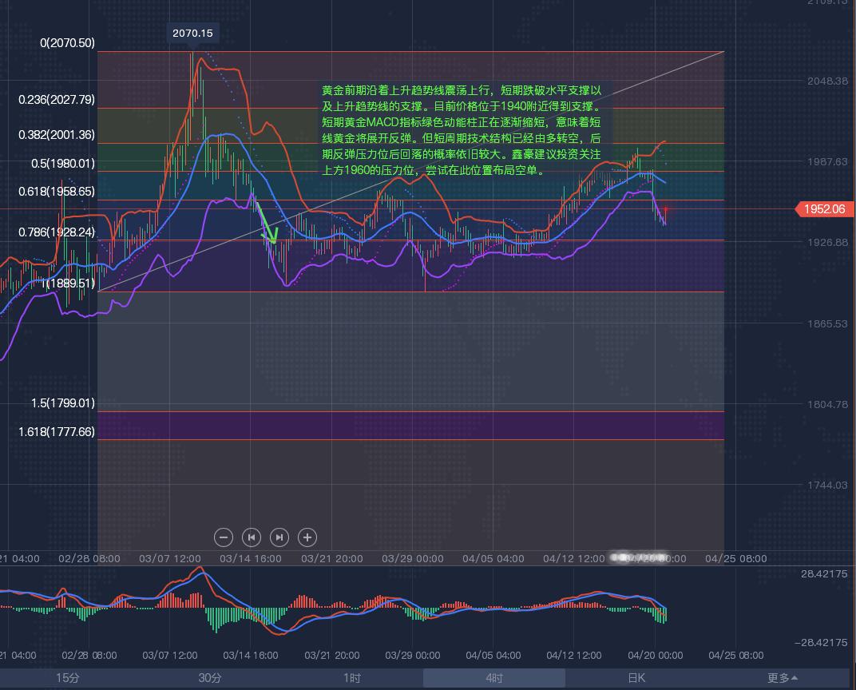
Task: Click the 0.5(1980.01) Fibonacci label
Action: 65,163
